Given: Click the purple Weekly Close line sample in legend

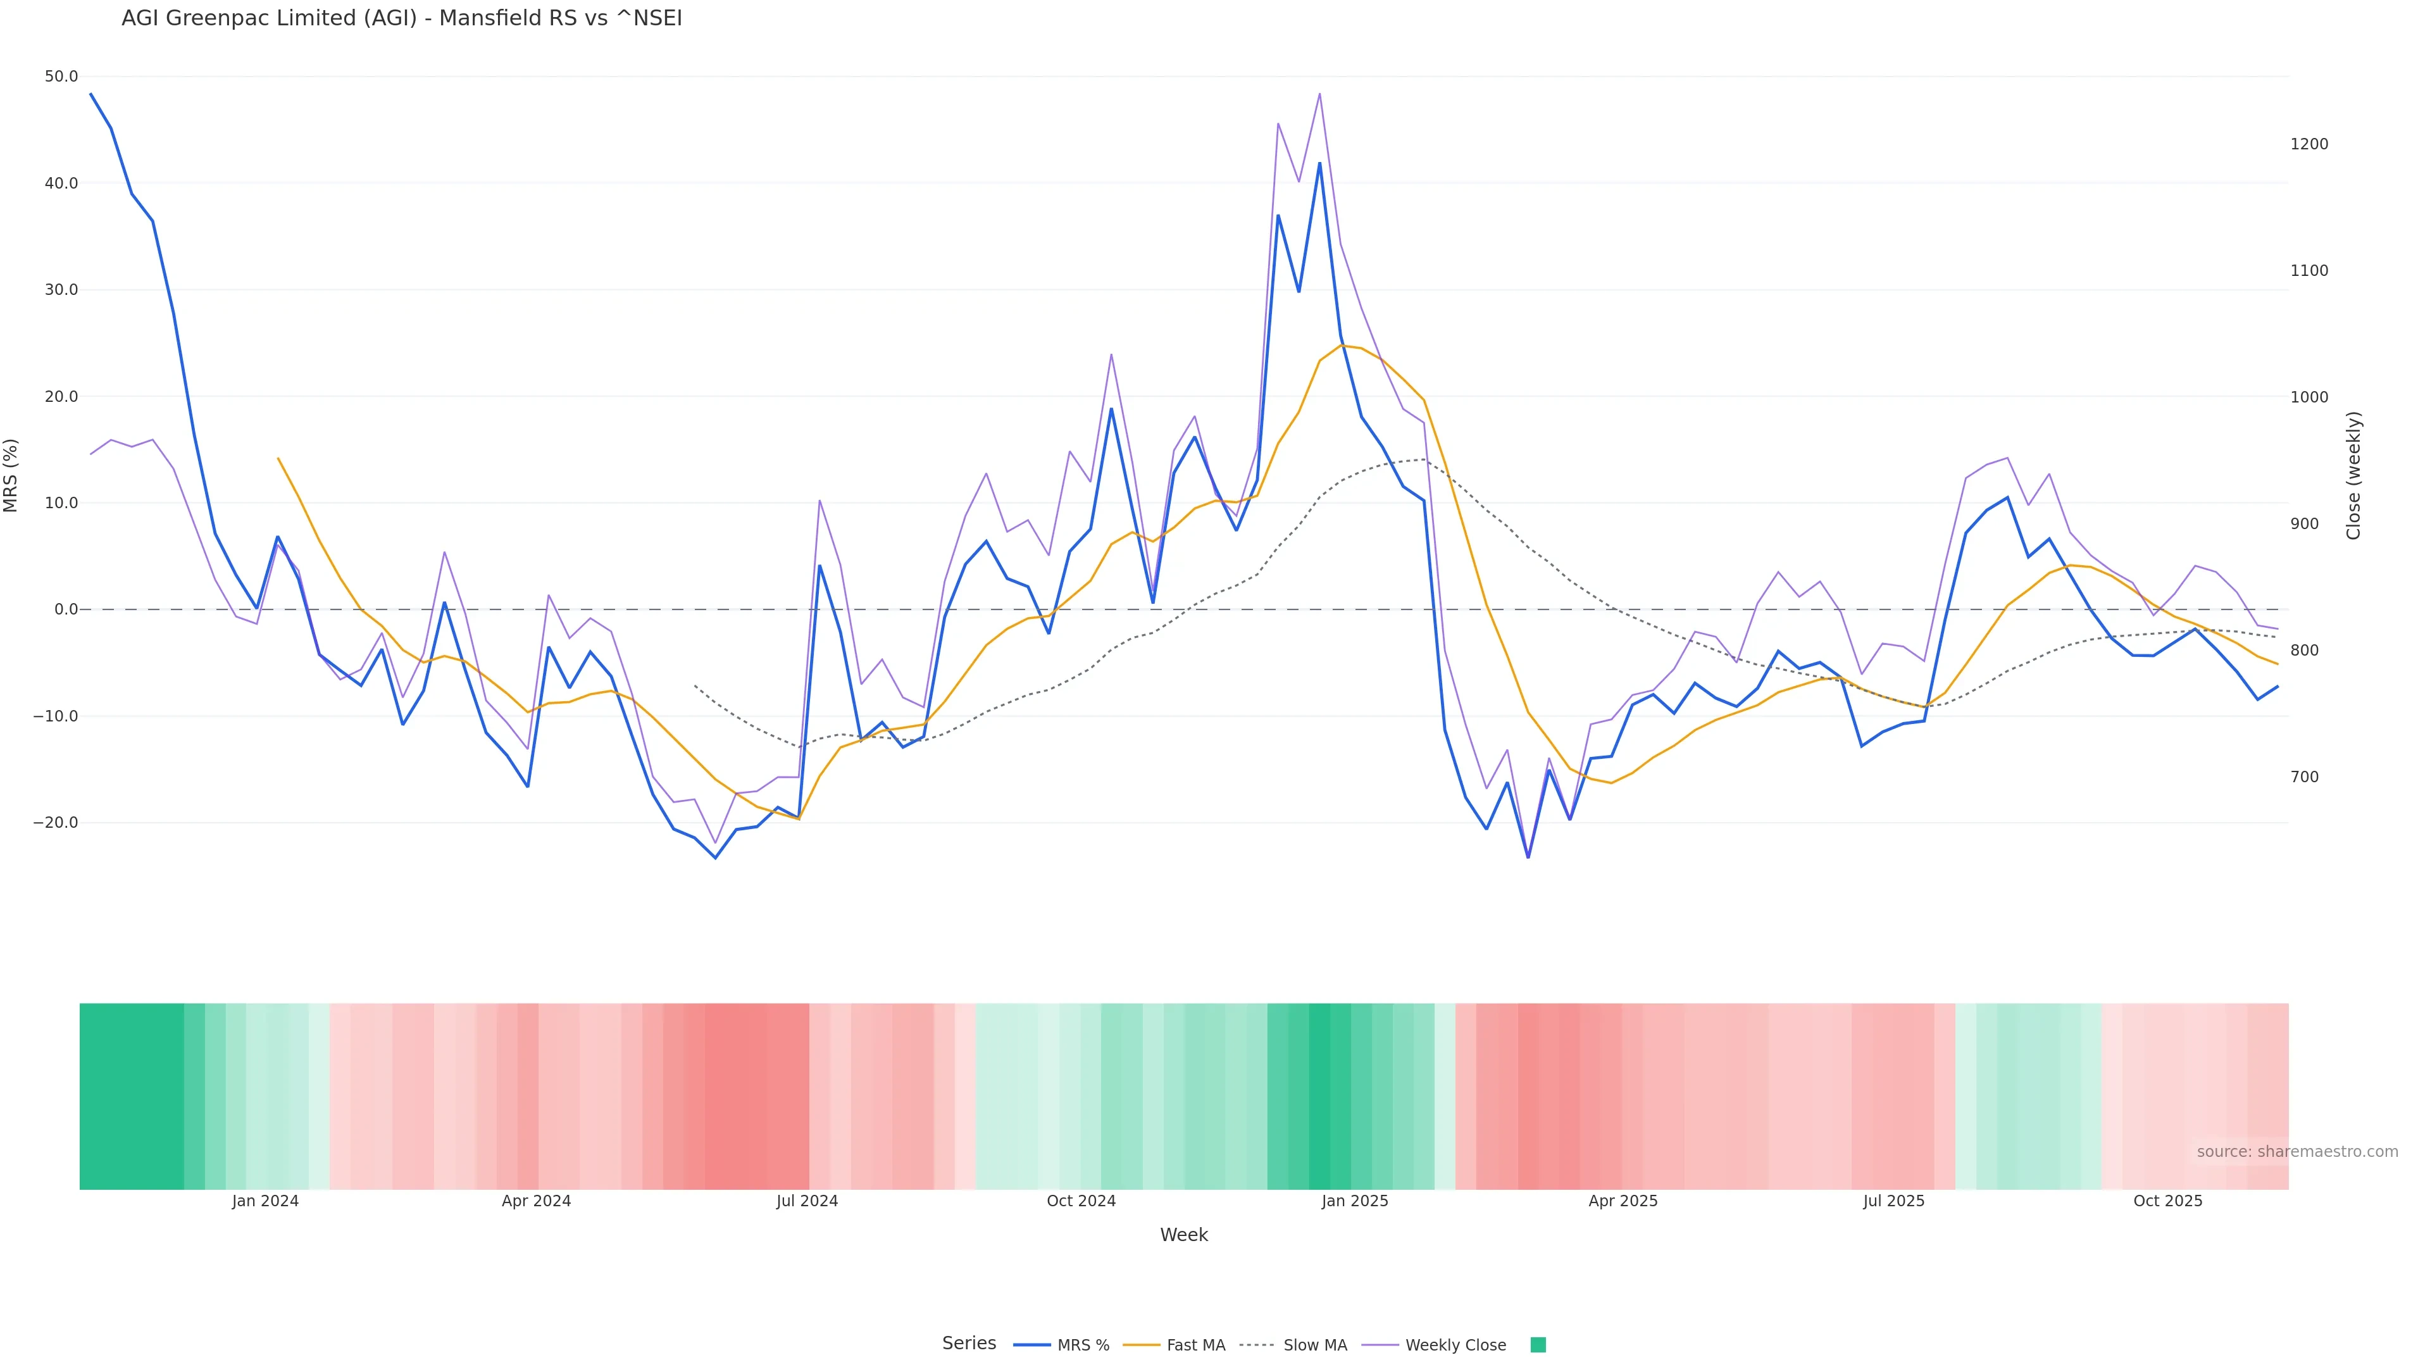Looking at the screenshot, I should pyautogui.click(x=1380, y=1345).
